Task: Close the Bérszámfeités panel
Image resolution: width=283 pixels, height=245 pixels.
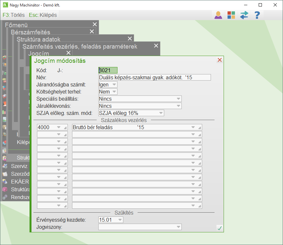Action: [92, 31]
